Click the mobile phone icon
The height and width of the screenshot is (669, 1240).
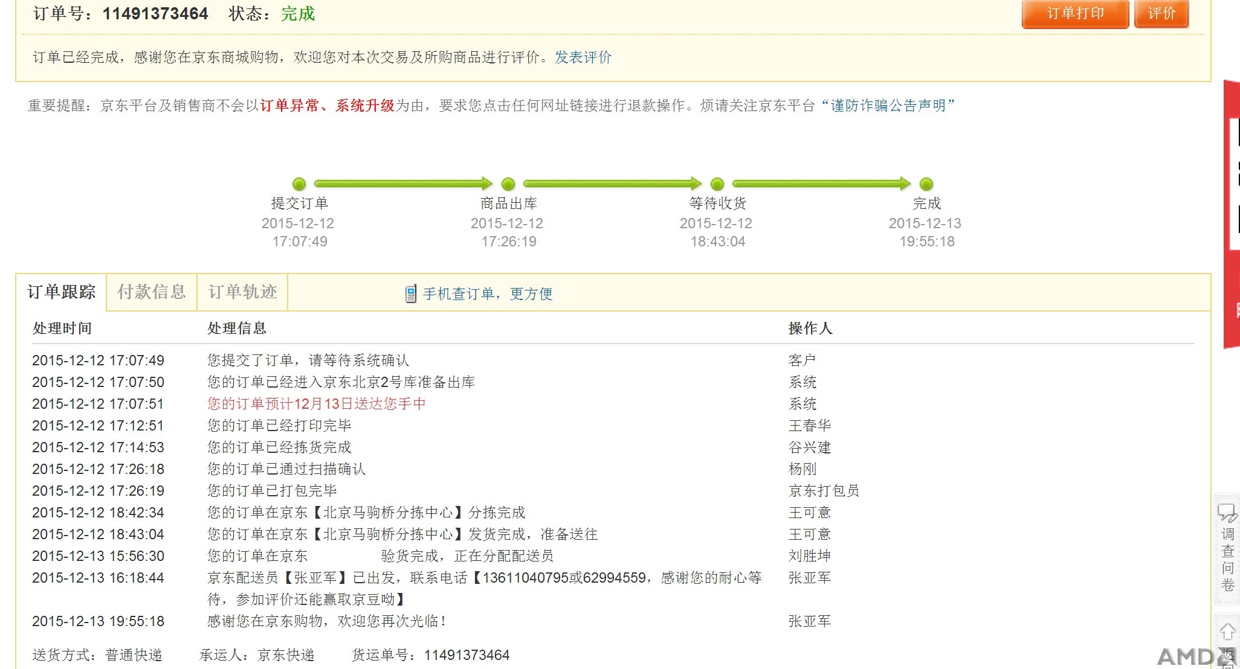(411, 294)
